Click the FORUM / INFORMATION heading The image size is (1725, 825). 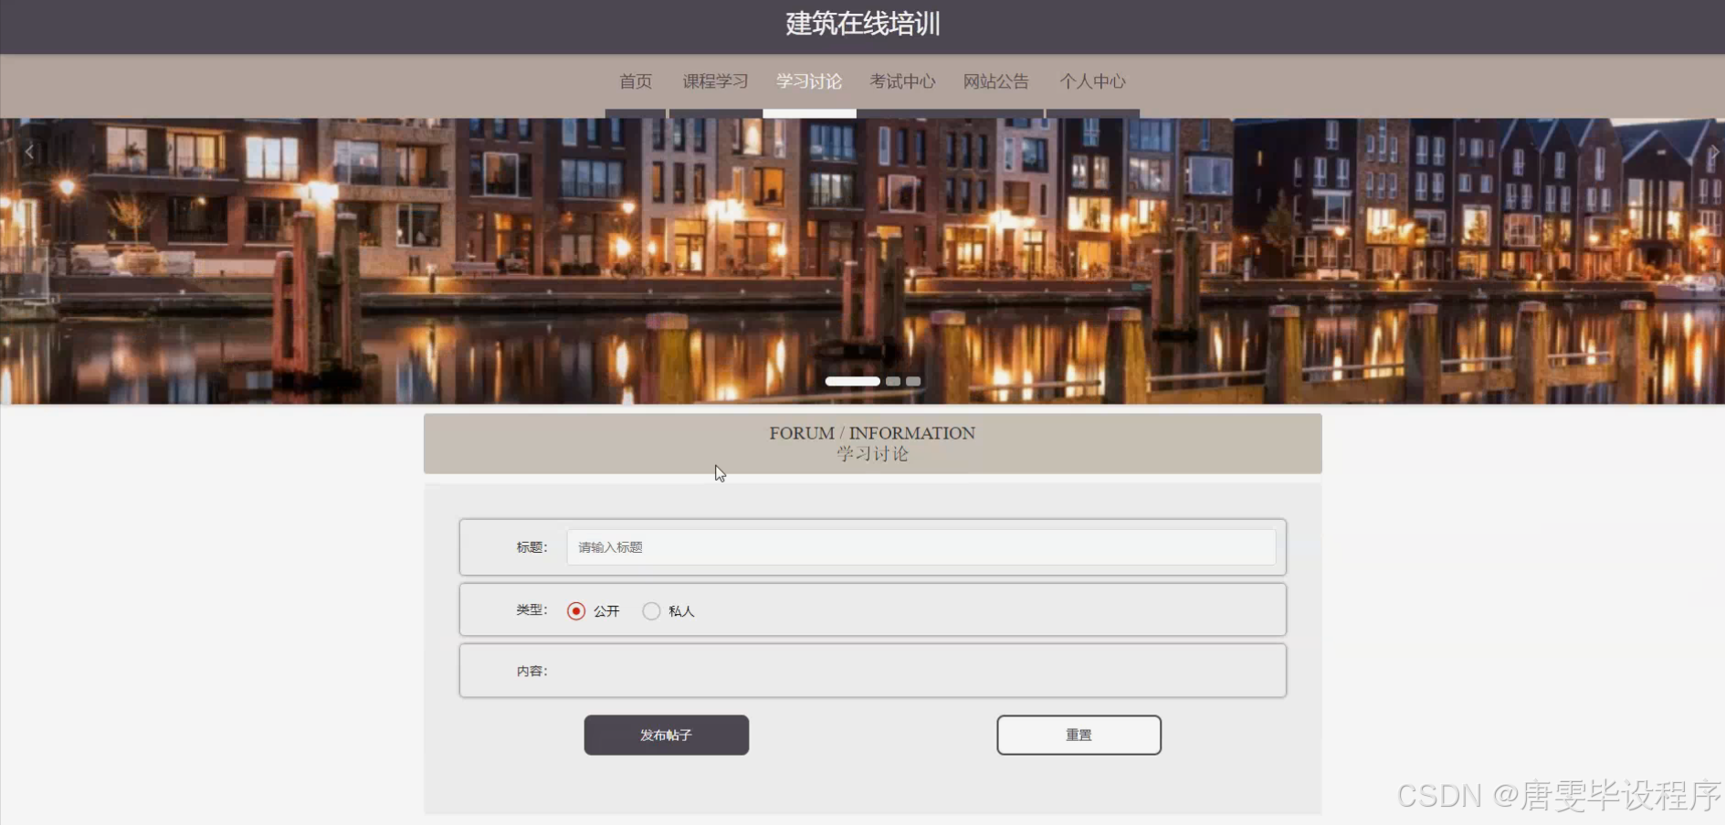(x=872, y=433)
